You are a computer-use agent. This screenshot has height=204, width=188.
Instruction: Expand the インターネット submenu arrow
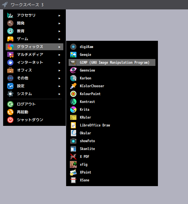59,62
